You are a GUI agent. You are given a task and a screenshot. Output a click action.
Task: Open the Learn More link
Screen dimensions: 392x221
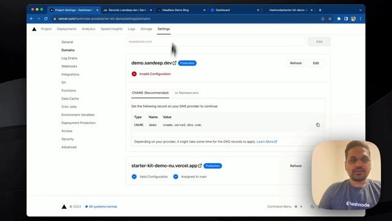[267, 142]
